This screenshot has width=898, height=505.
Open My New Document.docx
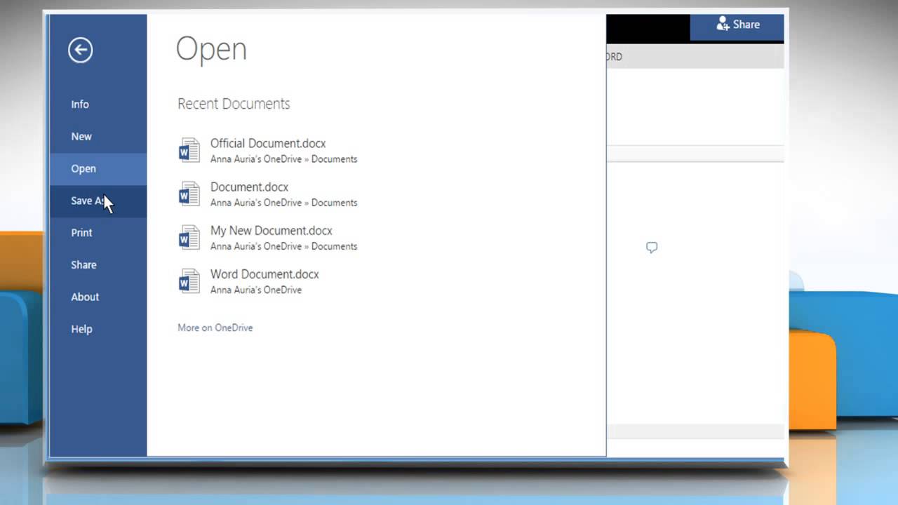pyautogui.click(x=268, y=237)
